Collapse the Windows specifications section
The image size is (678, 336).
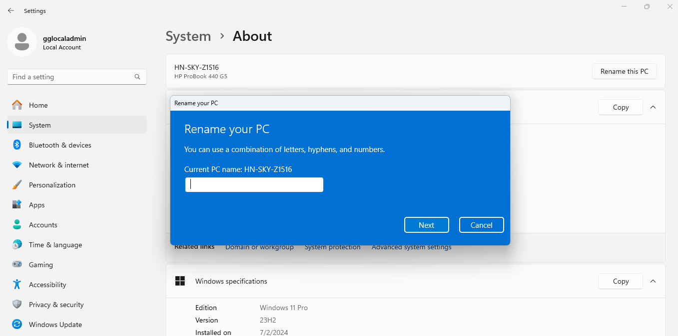point(653,281)
